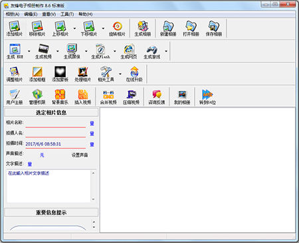The width and height of the screenshot is (299, 243).
Task: Expand the dropdown arrow beside 下移相片
Action: pyautogui.click(x=103, y=29)
